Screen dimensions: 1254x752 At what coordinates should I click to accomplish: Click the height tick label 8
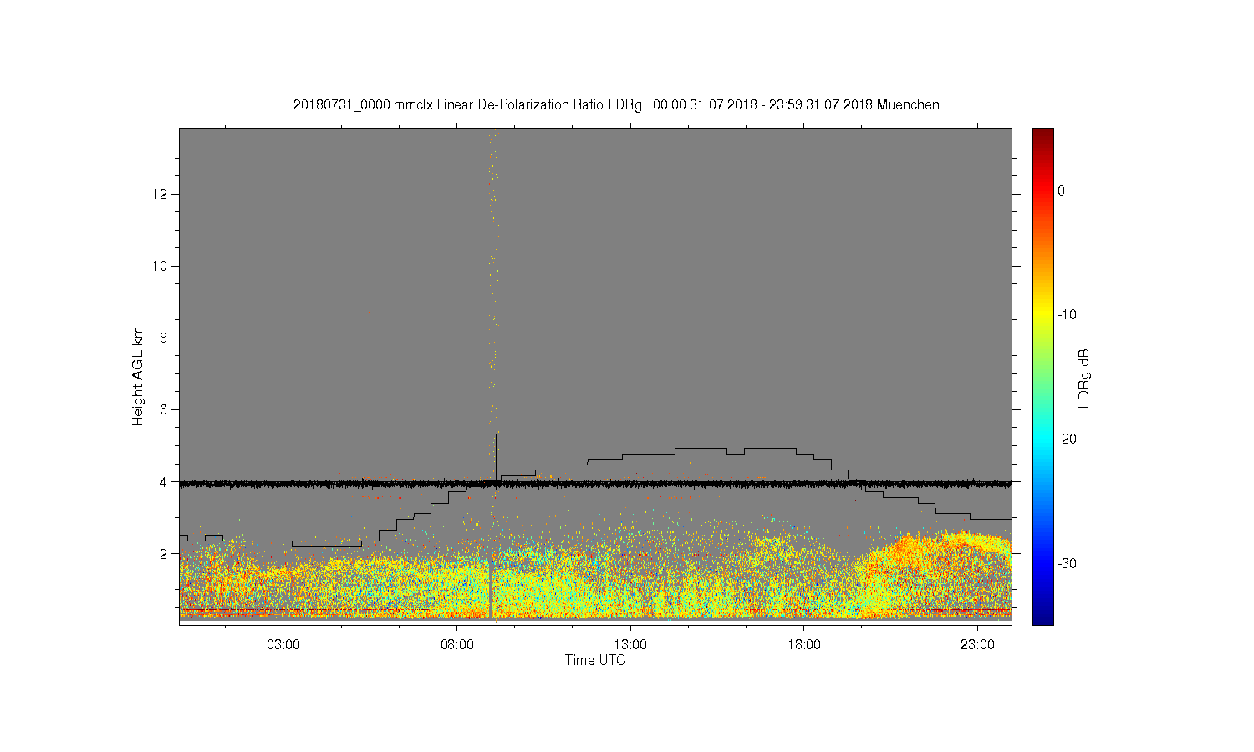point(164,338)
